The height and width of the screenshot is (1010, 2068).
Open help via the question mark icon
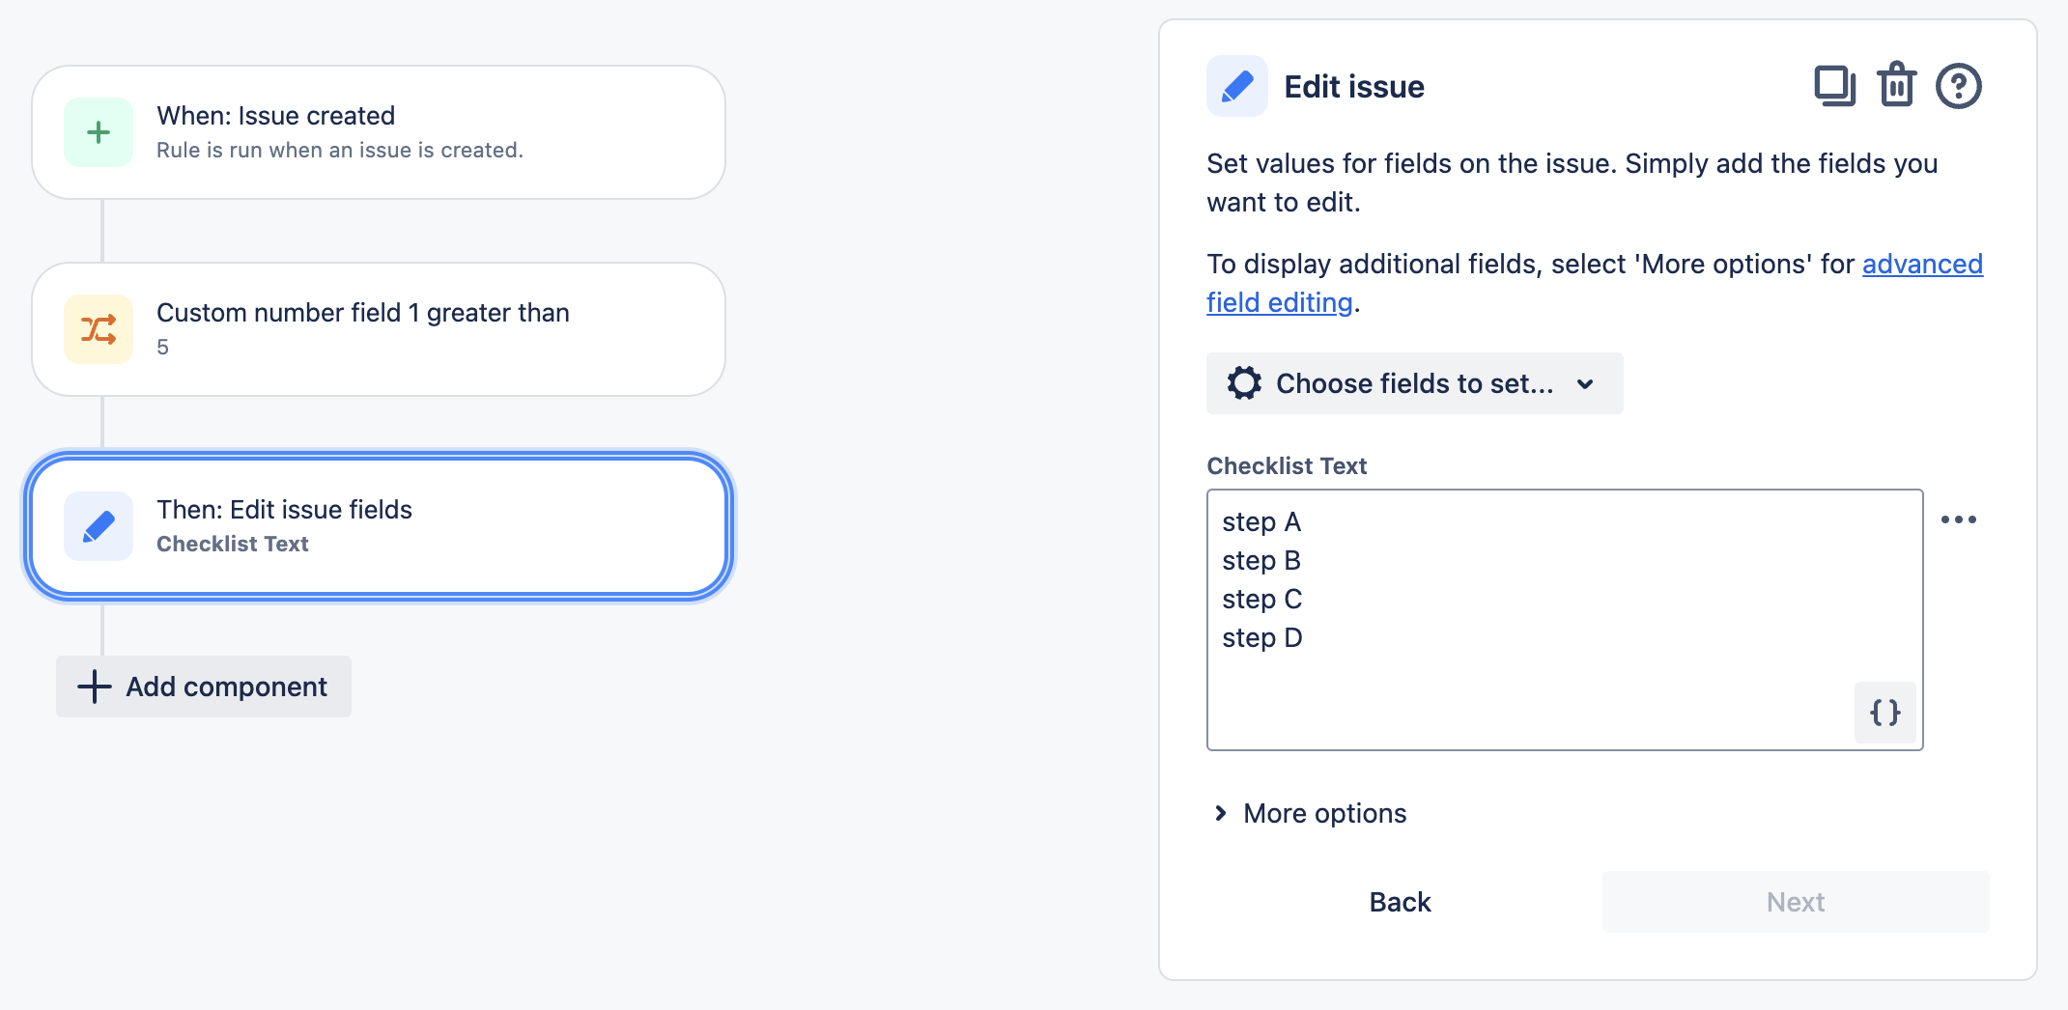1958,86
